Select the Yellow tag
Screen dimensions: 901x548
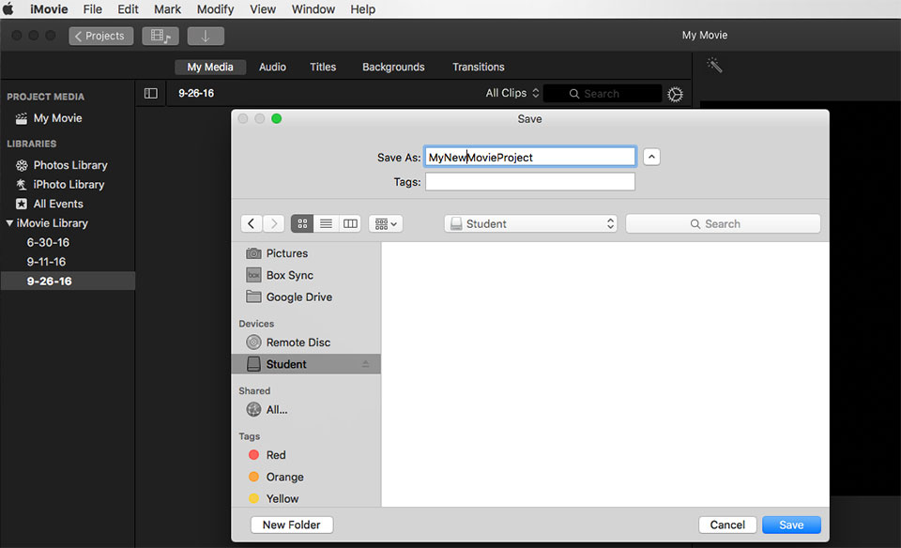click(x=273, y=498)
